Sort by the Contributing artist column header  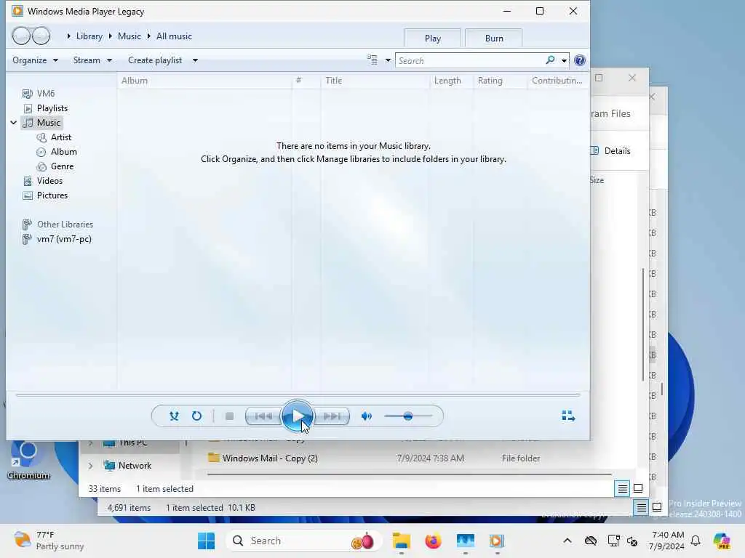(x=557, y=81)
